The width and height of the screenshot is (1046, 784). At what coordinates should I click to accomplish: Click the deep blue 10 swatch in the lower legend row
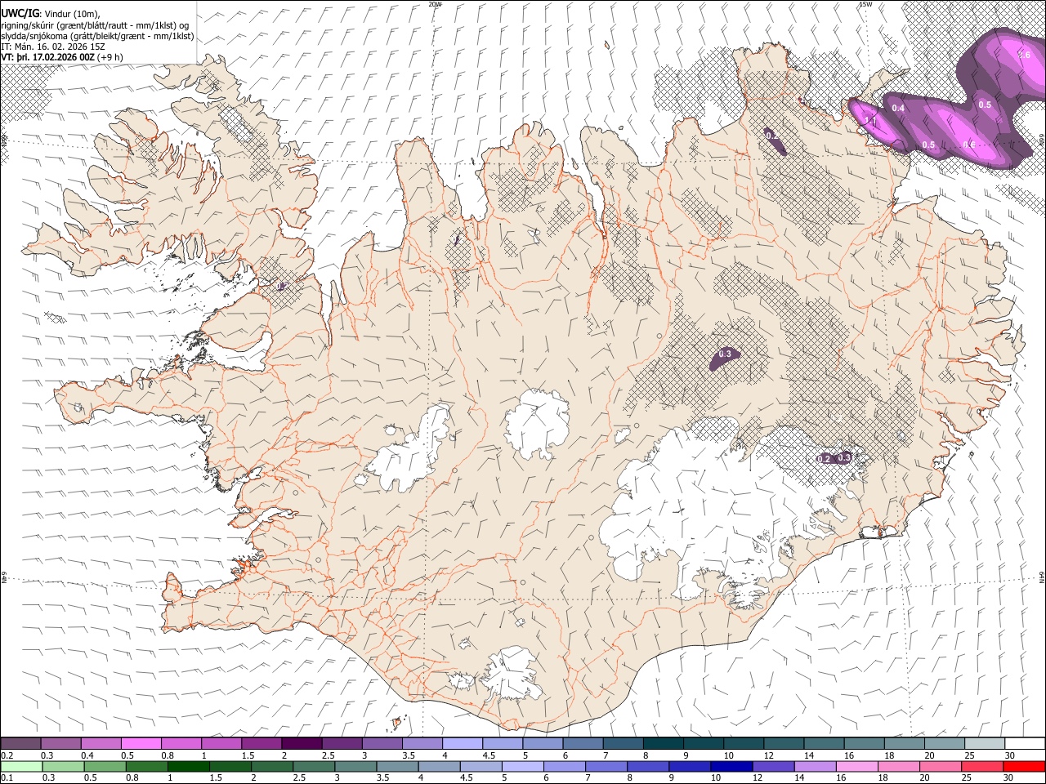[731, 766]
